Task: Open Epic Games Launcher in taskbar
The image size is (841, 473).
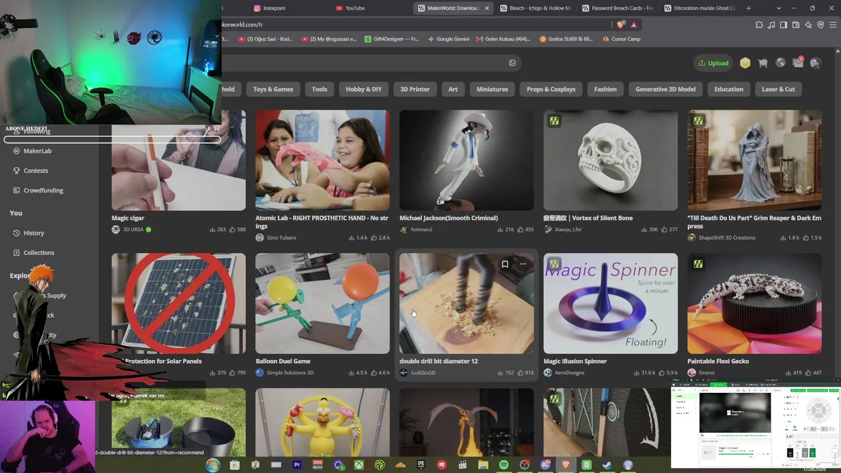Action: click(x=421, y=465)
